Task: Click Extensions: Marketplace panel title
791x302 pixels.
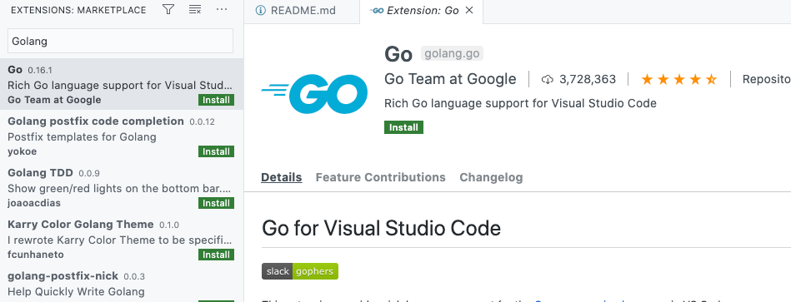Action: [x=78, y=10]
